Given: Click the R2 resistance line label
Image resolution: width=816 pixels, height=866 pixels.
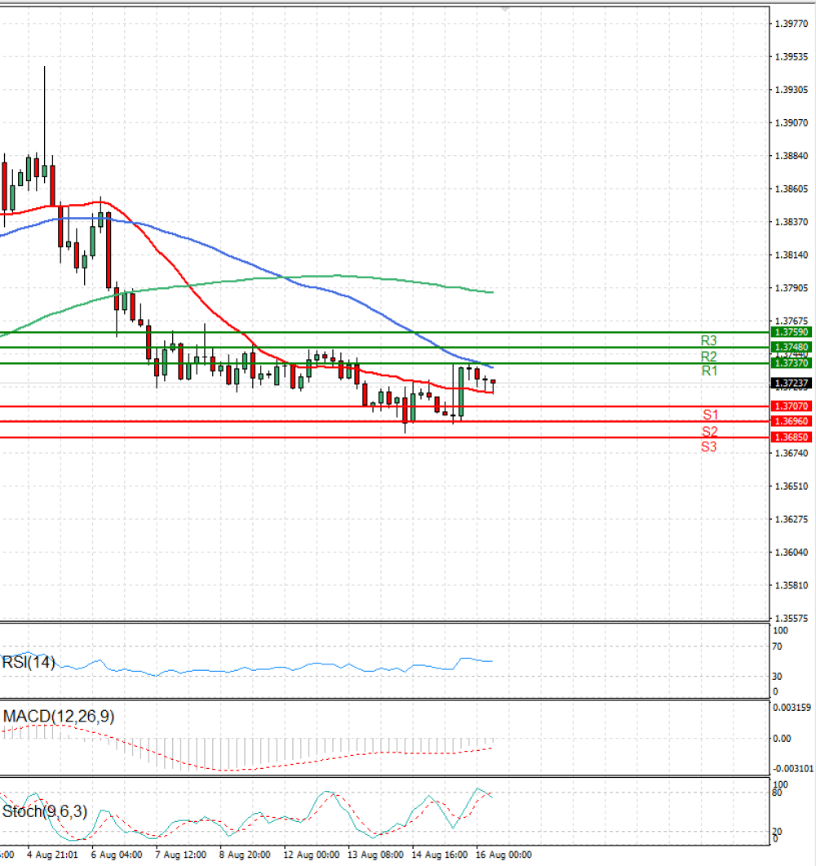Looking at the screenshot, I should coord(709,356).
